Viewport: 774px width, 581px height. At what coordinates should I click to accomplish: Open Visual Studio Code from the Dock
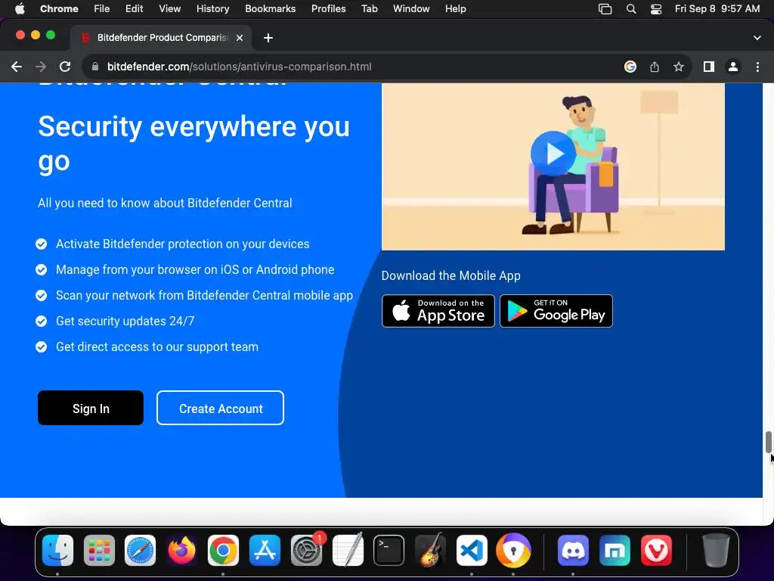coord(472,550)
